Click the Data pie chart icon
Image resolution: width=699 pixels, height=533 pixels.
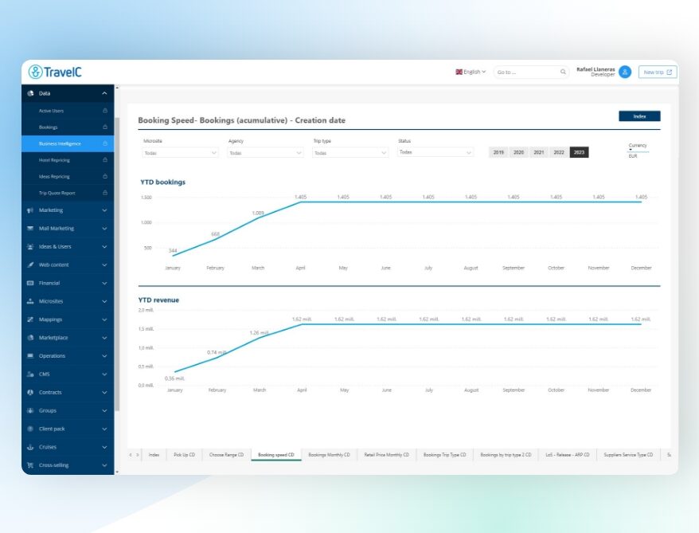30,93
